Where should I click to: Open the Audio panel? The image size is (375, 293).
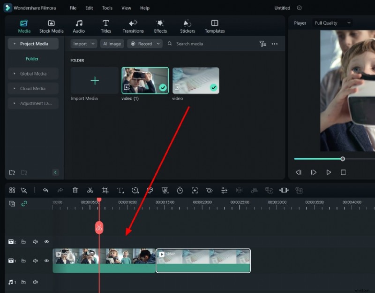pos(78,25)
